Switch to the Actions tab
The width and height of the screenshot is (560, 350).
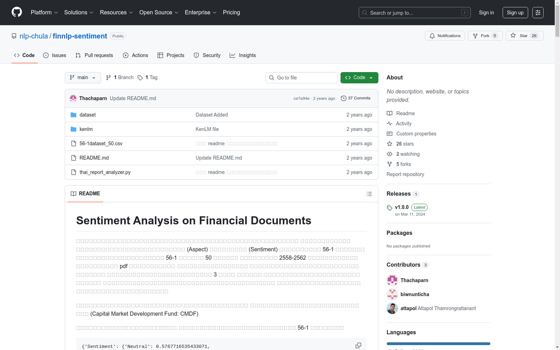pyautogui.click(x=135, y=55)
